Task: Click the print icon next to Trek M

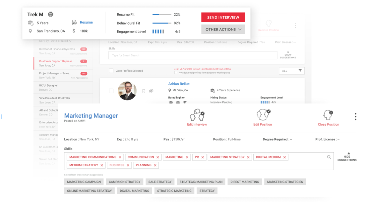Action: (x=50, y=14)
